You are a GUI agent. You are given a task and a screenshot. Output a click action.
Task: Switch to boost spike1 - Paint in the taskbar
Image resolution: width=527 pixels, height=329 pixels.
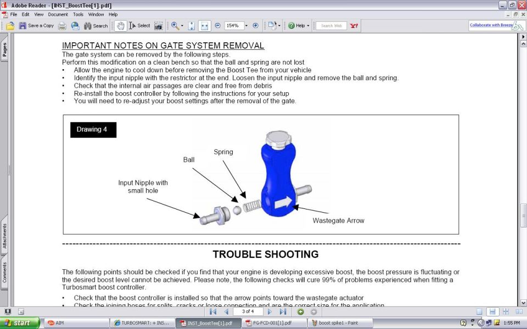[339, 323]
